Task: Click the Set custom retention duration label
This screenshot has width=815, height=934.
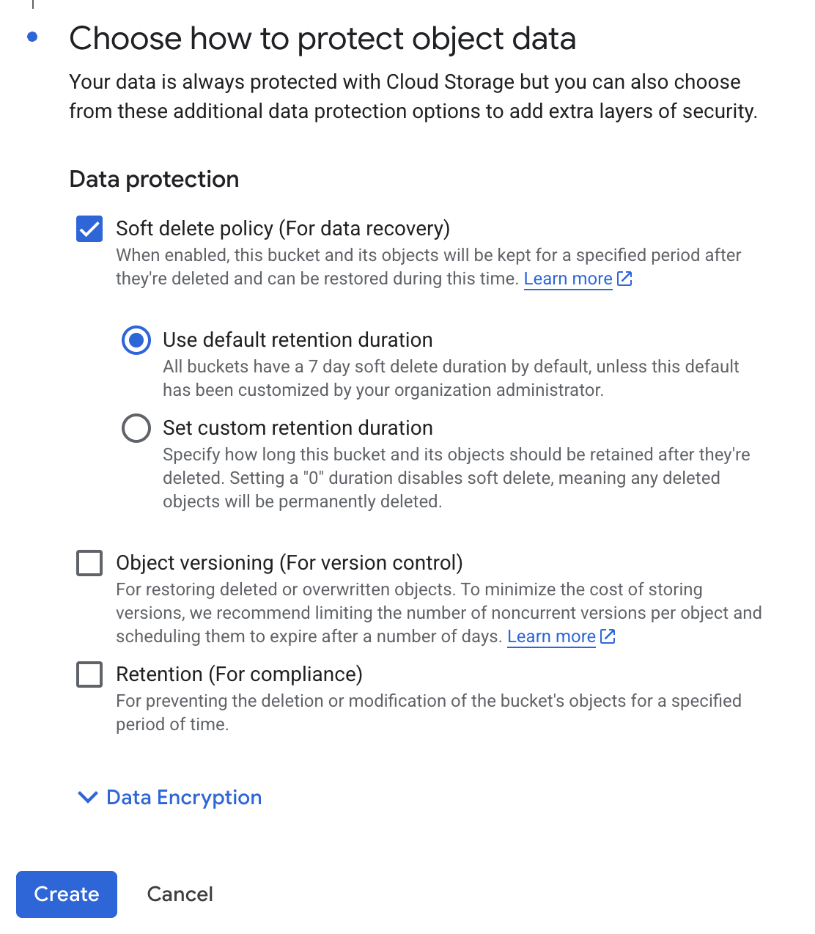Action: point(298,428)
